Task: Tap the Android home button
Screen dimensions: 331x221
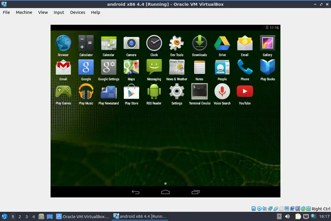Action: click(x=165, y=192)
